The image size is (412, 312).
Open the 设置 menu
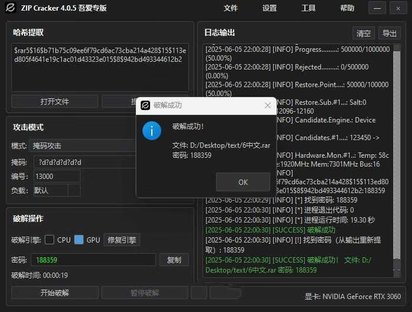pos(270,8)
